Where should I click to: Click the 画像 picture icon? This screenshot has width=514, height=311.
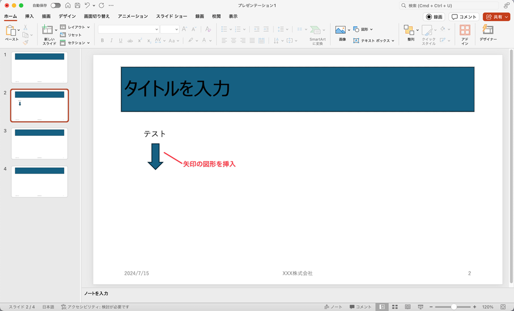pos(341,30)
